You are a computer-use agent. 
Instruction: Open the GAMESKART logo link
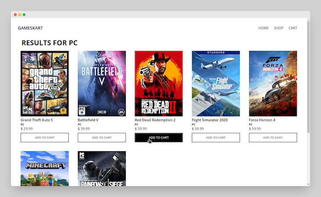click(30, 28)
